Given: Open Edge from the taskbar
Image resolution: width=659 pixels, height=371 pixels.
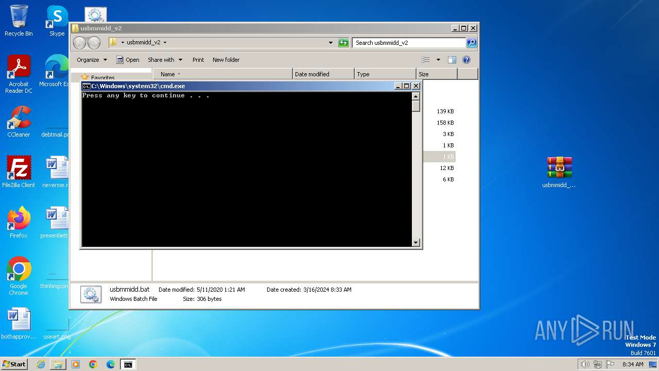Looking at the screenshot, I should point(111,364).
